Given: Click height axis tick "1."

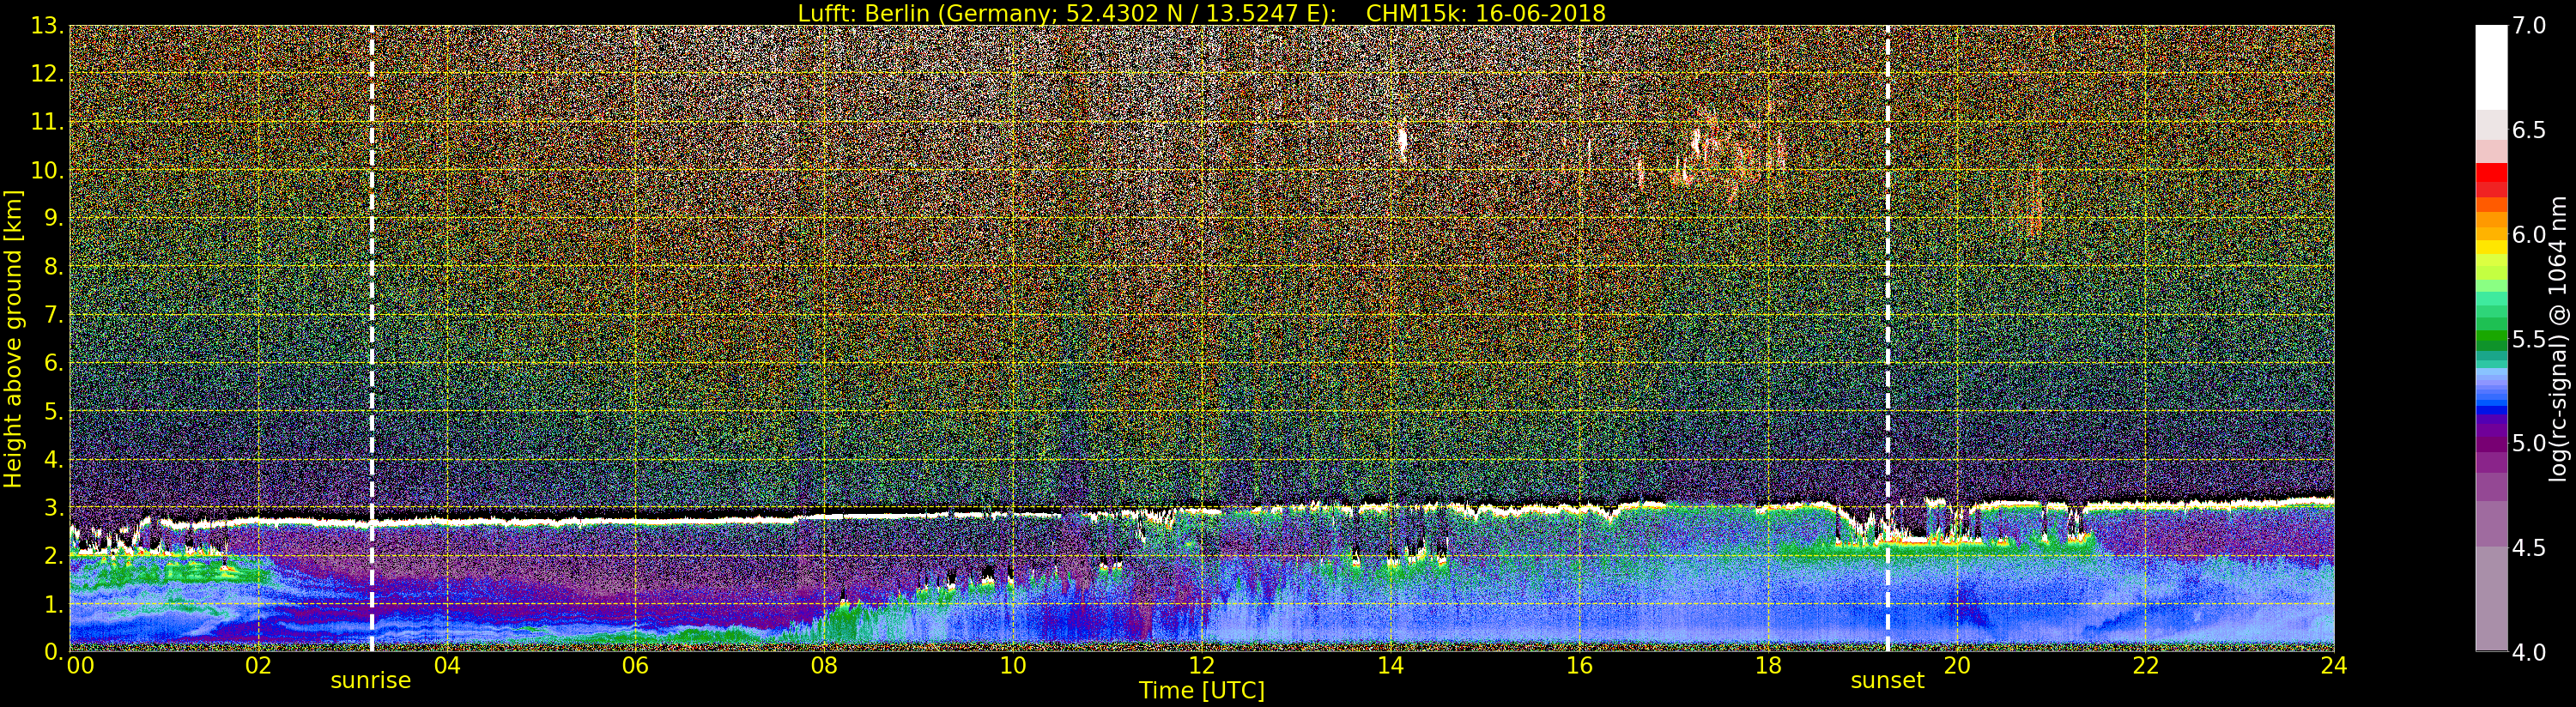Looking at the screenshot, I should [x=54, y=603].
